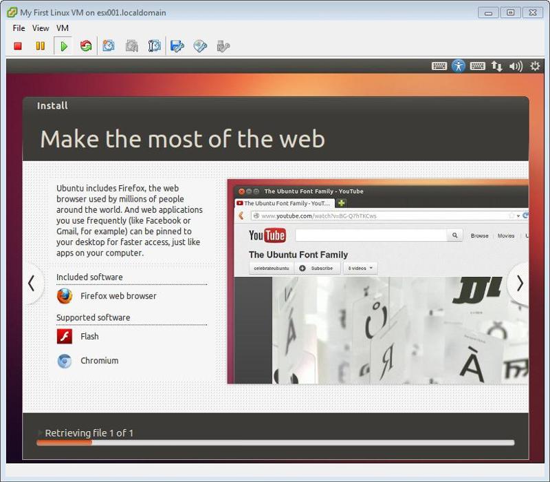This screenshot has width=550, height=482.
Task: Click the installation progress bar
Action: 276,443
